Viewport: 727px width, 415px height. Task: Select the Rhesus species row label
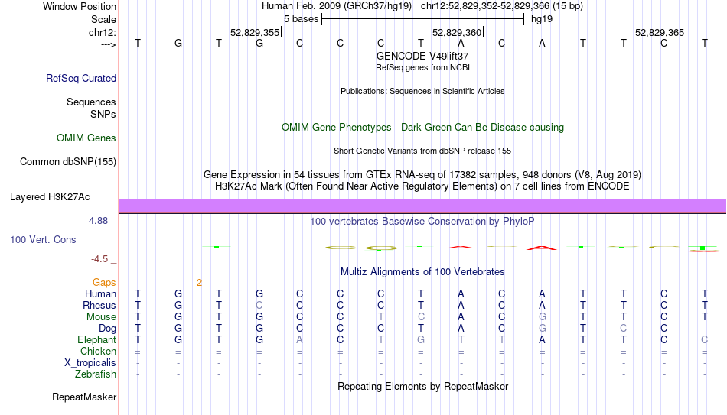99,306
